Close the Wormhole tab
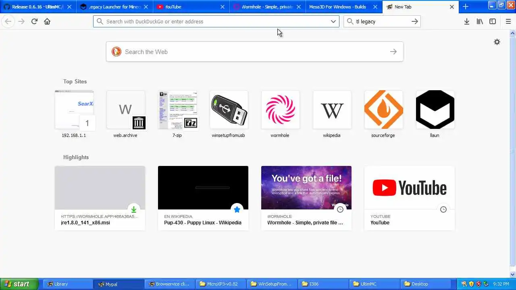The width and height of the screenshot is (516, 290). tap(299, 7)
